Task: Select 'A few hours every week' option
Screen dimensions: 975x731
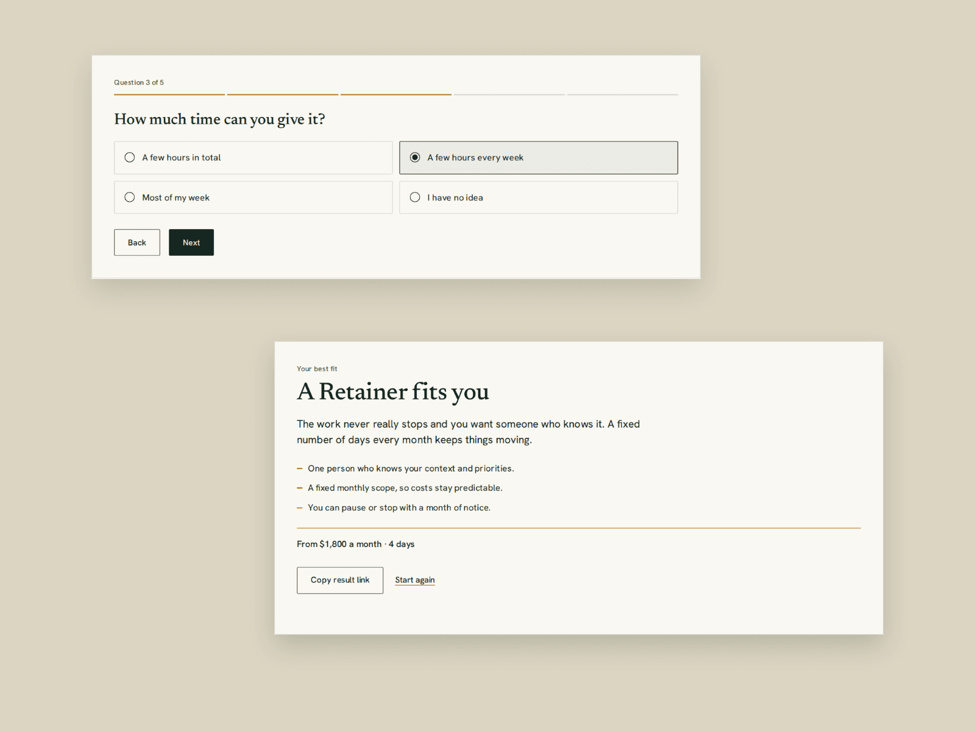Action: pos(538,158)
